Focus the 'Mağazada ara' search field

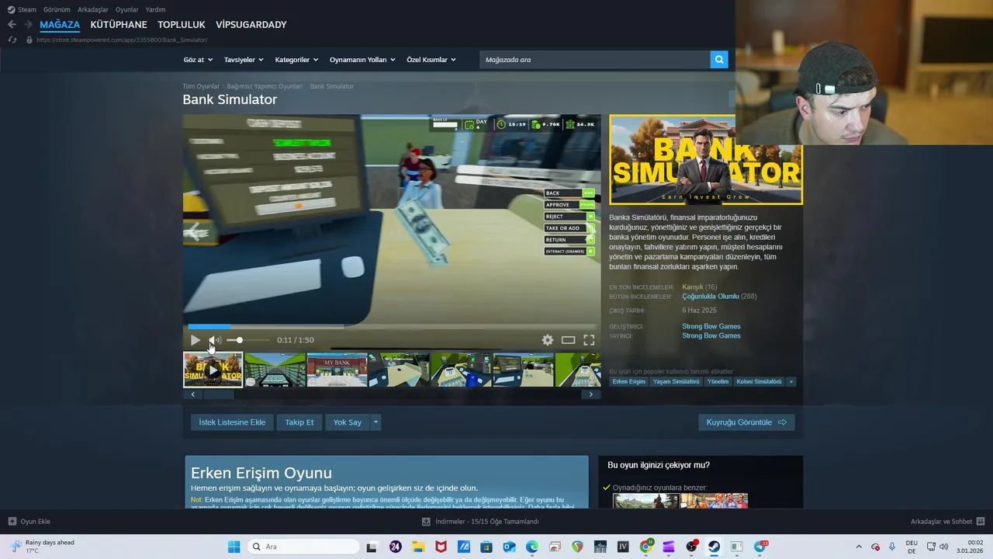pos(595,60)
